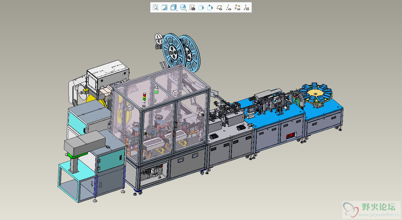The height and width of the screenshot is (220, 402).
Task: Select the red panel on blue cabinet
Action: (x=291, y=135)
